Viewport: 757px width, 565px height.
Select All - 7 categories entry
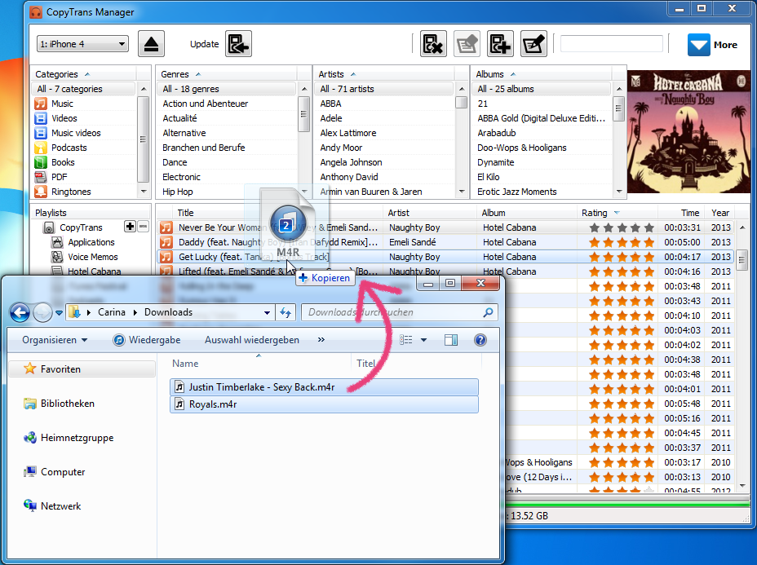click(83, 89)
